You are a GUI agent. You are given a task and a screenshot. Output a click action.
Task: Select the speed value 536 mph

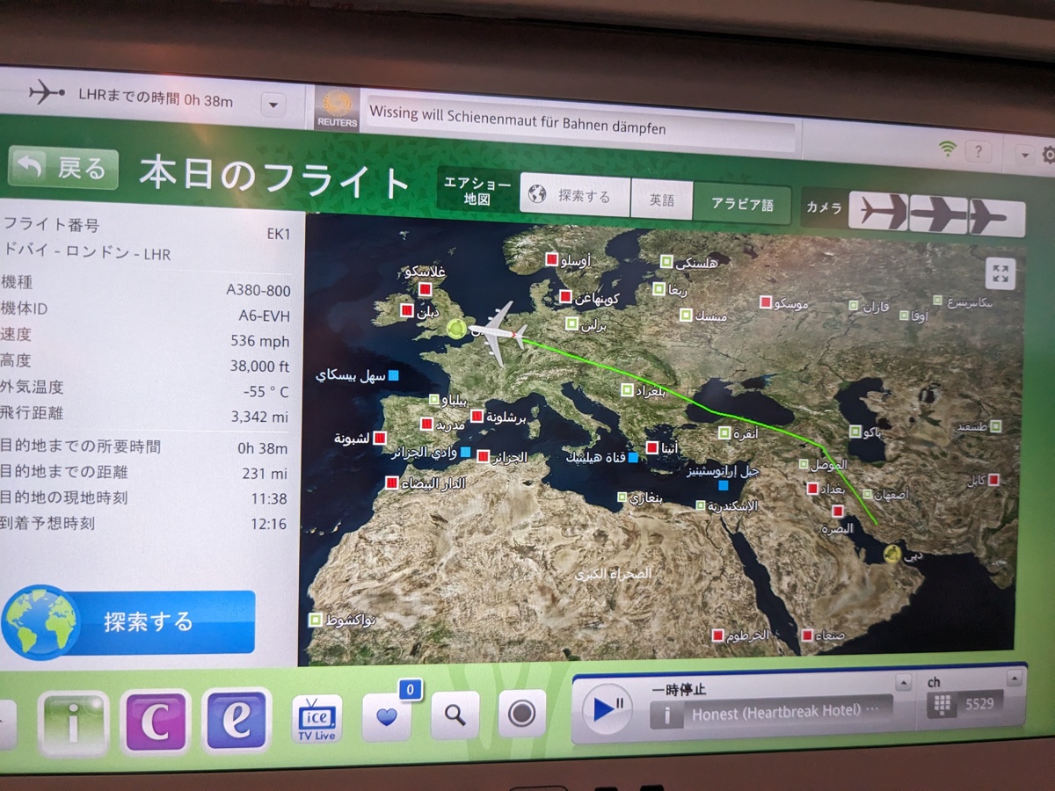[259, 341]
